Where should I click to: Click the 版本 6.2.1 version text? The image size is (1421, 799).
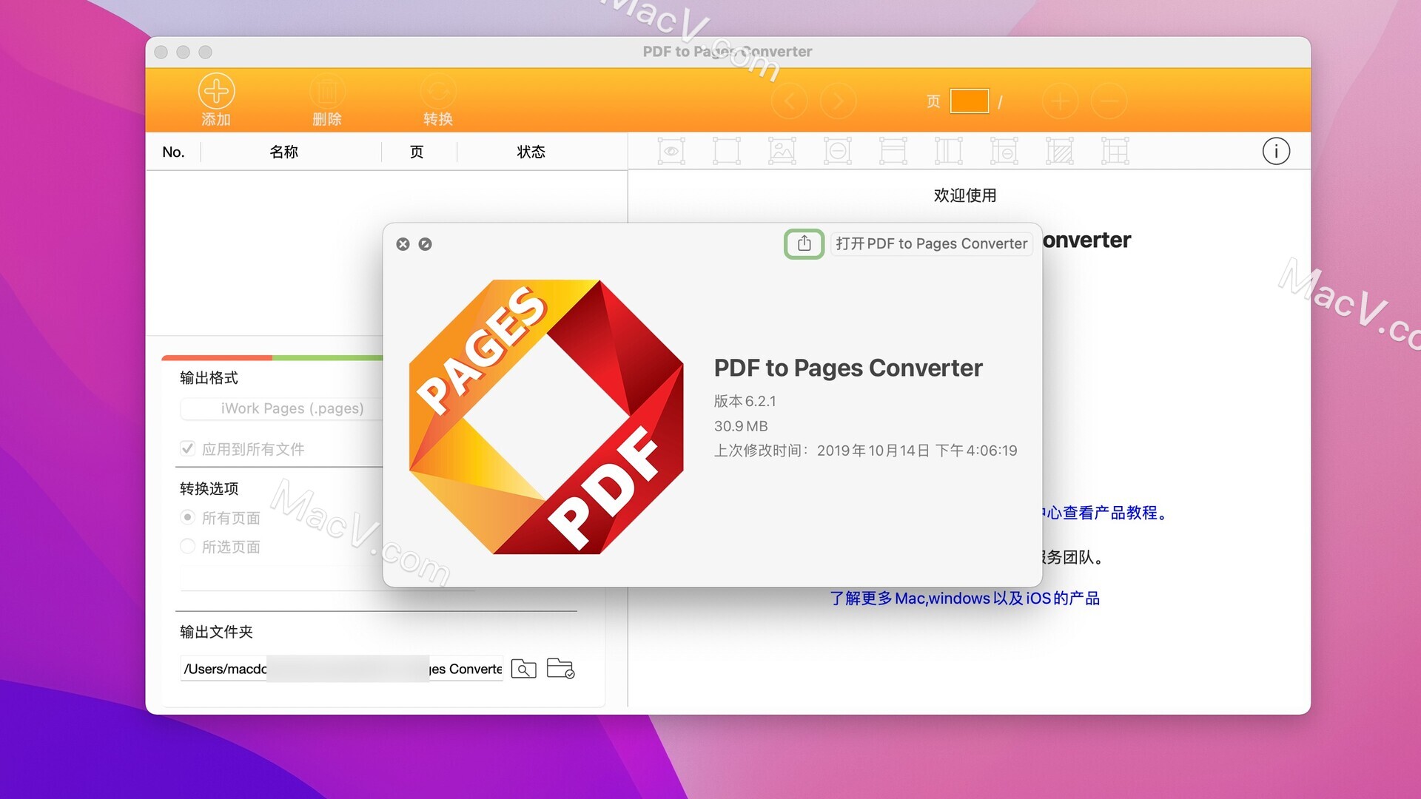pos(745,401)
